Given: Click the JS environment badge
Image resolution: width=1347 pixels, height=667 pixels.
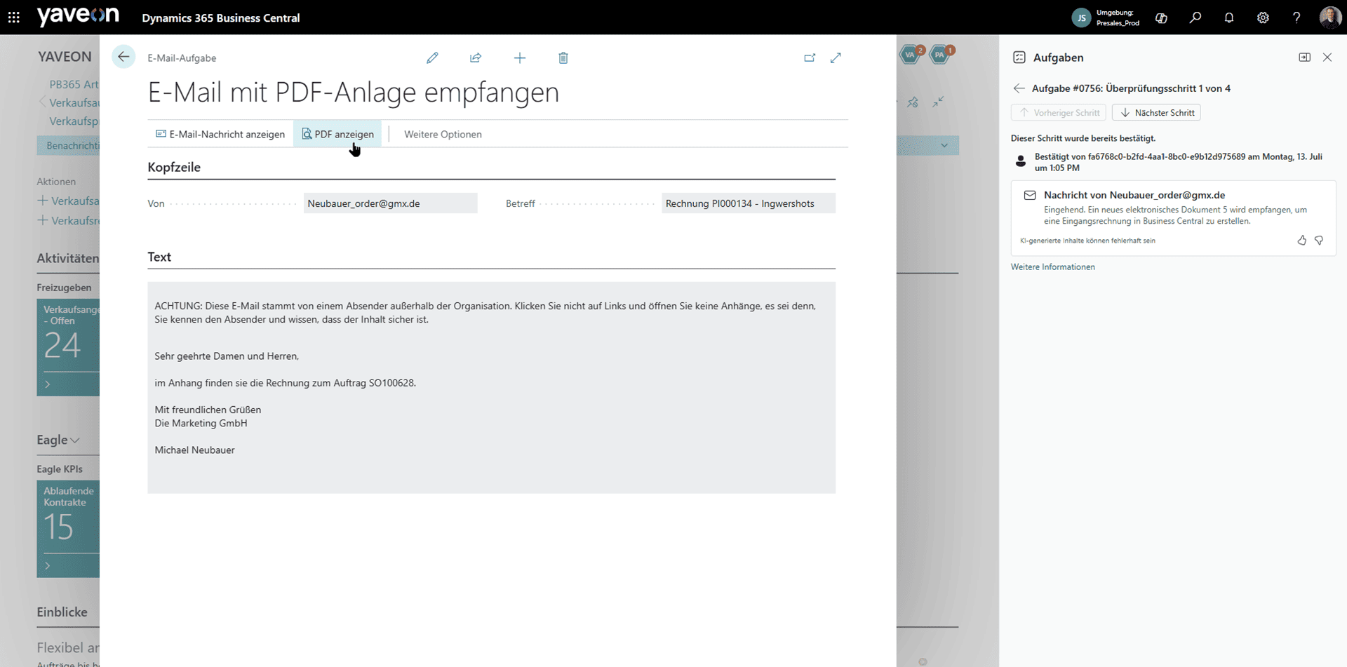Looking at the screenshot, I should [1081, 18].
